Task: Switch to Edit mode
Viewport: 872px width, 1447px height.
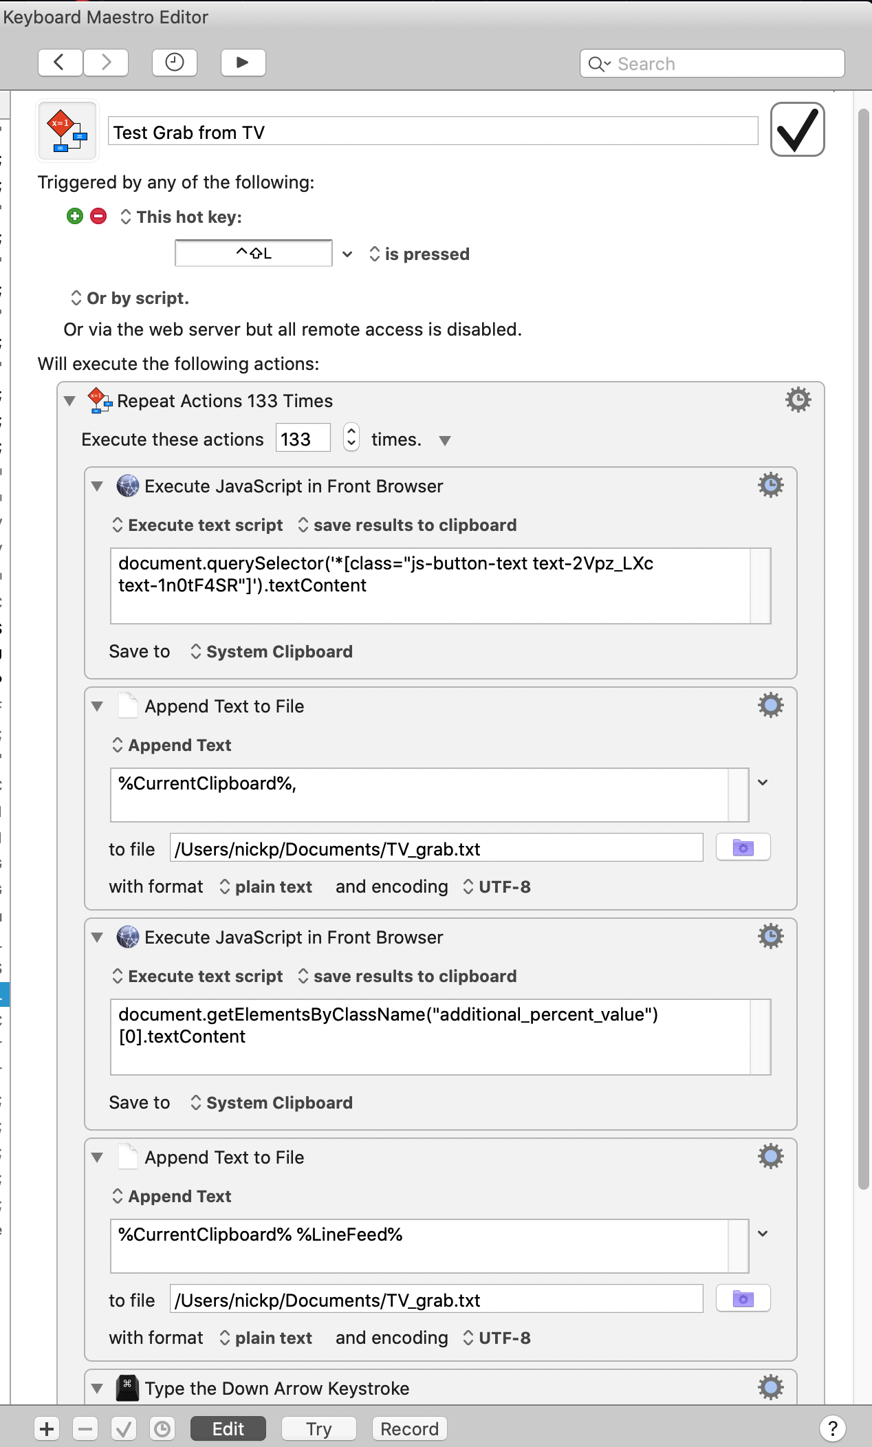Action: 228,1429
